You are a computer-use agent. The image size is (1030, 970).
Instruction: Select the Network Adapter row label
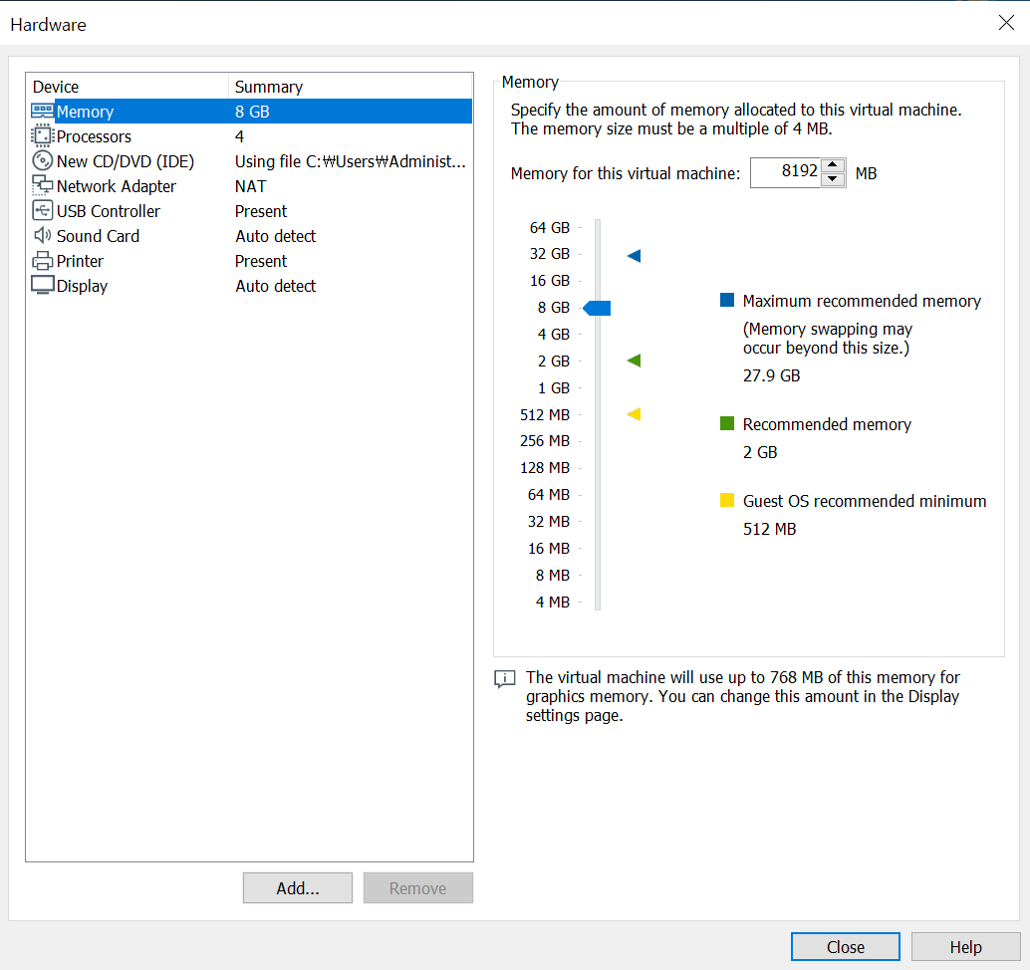tap(117, 186)
